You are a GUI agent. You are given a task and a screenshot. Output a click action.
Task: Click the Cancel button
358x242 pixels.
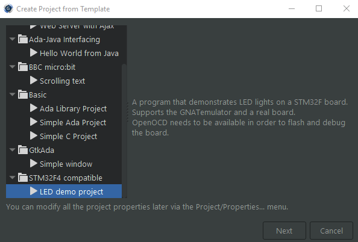(331, 231)
